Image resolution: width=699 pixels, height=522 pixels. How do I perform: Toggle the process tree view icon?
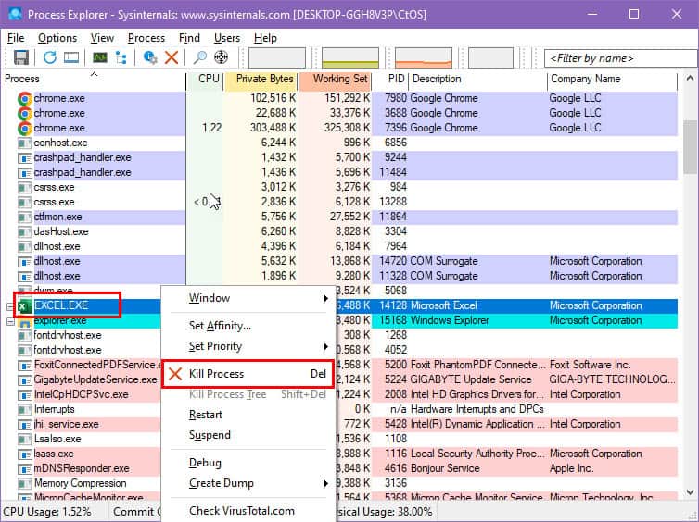pyautogui.click(x=121, y=57)
